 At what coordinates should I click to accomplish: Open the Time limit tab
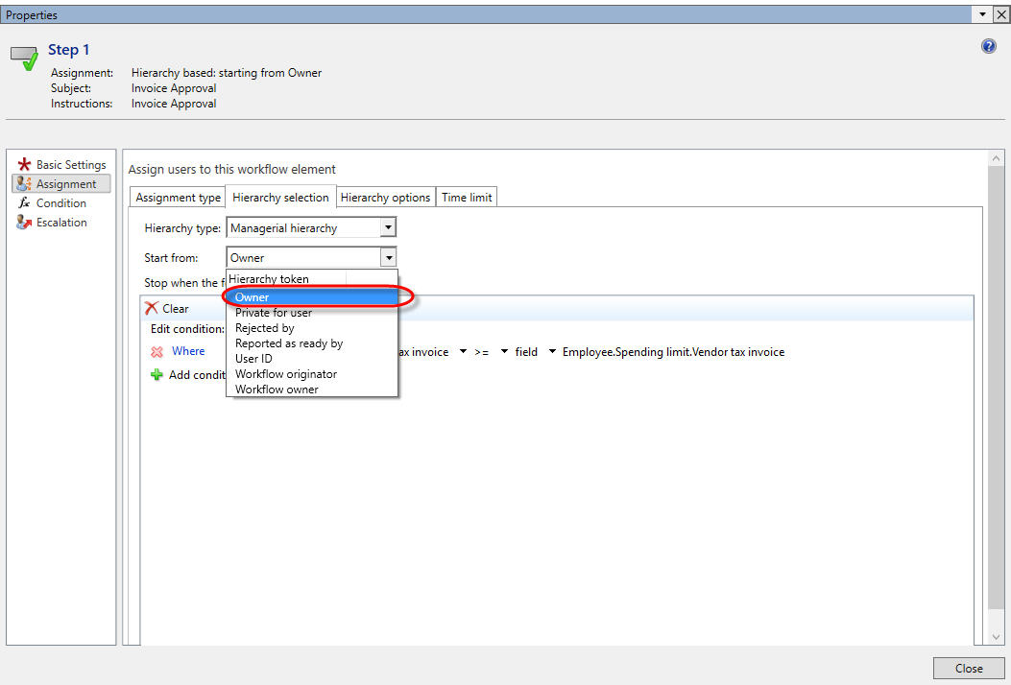point(466,197)
